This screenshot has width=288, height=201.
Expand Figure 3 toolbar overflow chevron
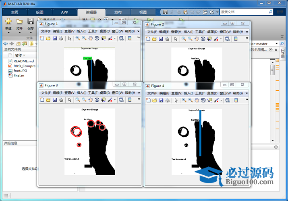point(139,99)
